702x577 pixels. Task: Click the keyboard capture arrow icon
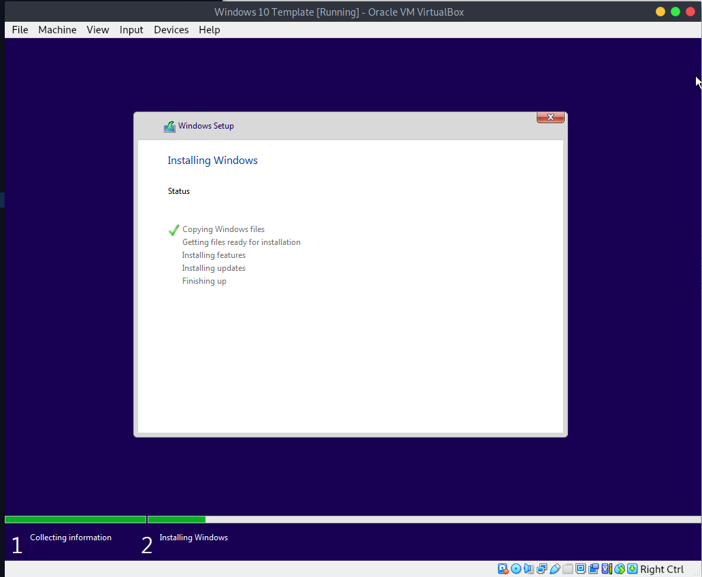tap(632, 569)
